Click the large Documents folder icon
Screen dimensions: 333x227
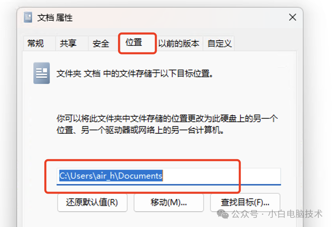tap(42, 73)
